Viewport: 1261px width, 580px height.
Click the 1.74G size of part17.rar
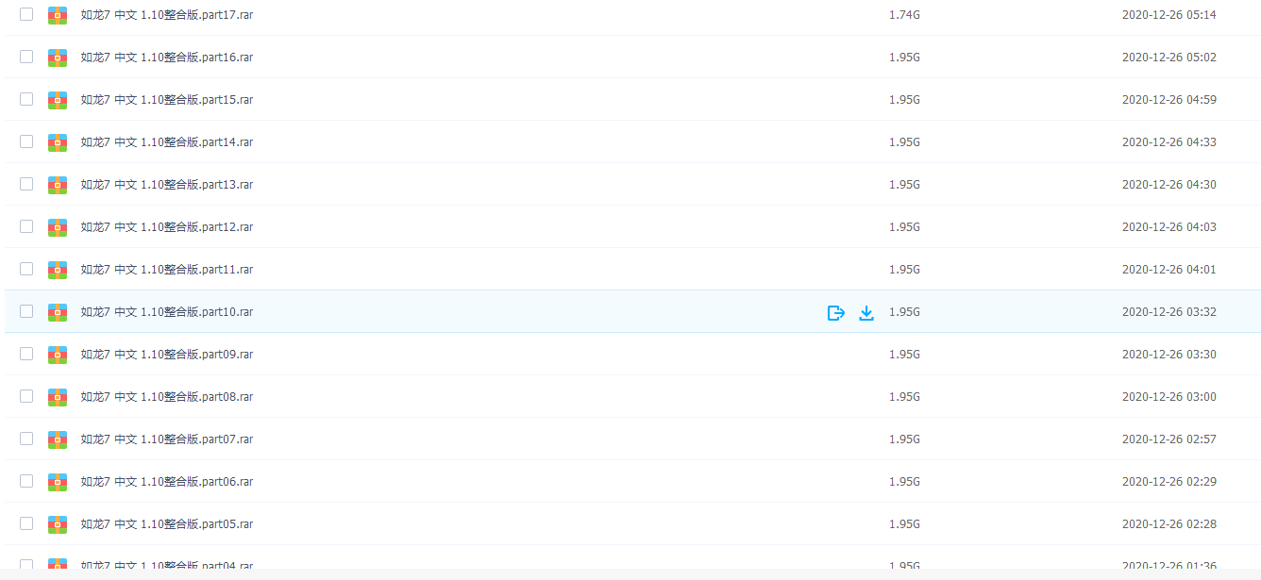(904, 15)
